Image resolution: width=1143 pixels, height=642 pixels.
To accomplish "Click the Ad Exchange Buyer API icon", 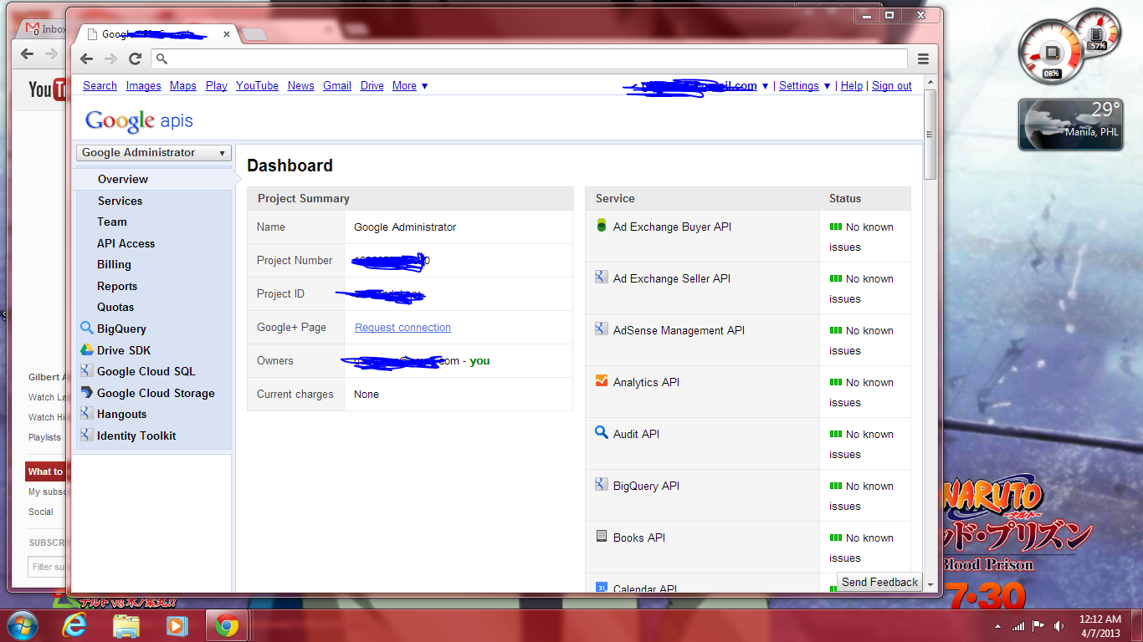I will tap(601, 226).
